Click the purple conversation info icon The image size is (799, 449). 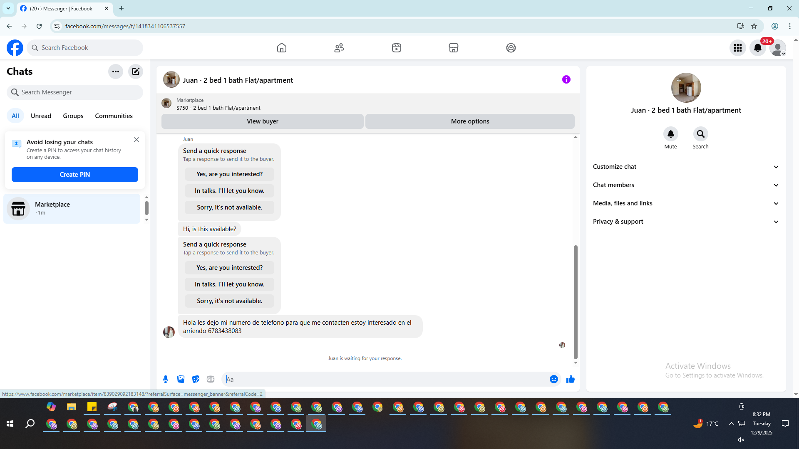click(x=566, y=79)
